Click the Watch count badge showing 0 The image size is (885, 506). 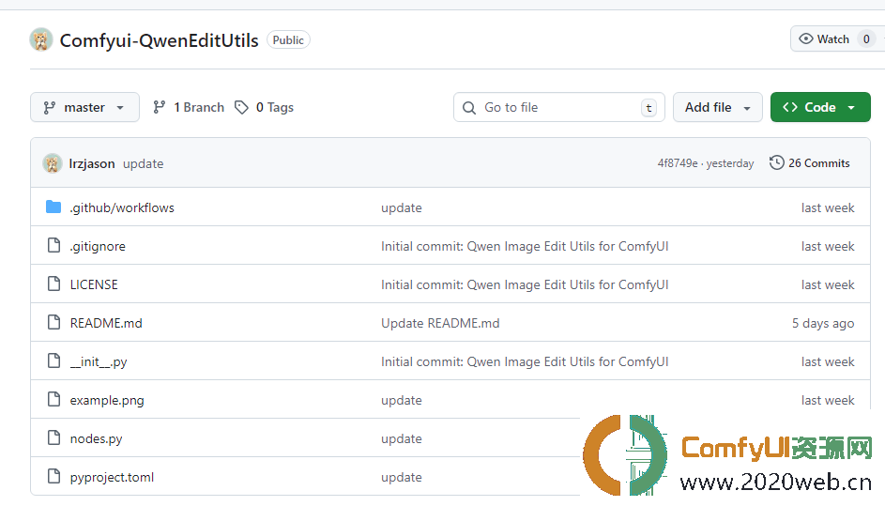click(866, 39)
